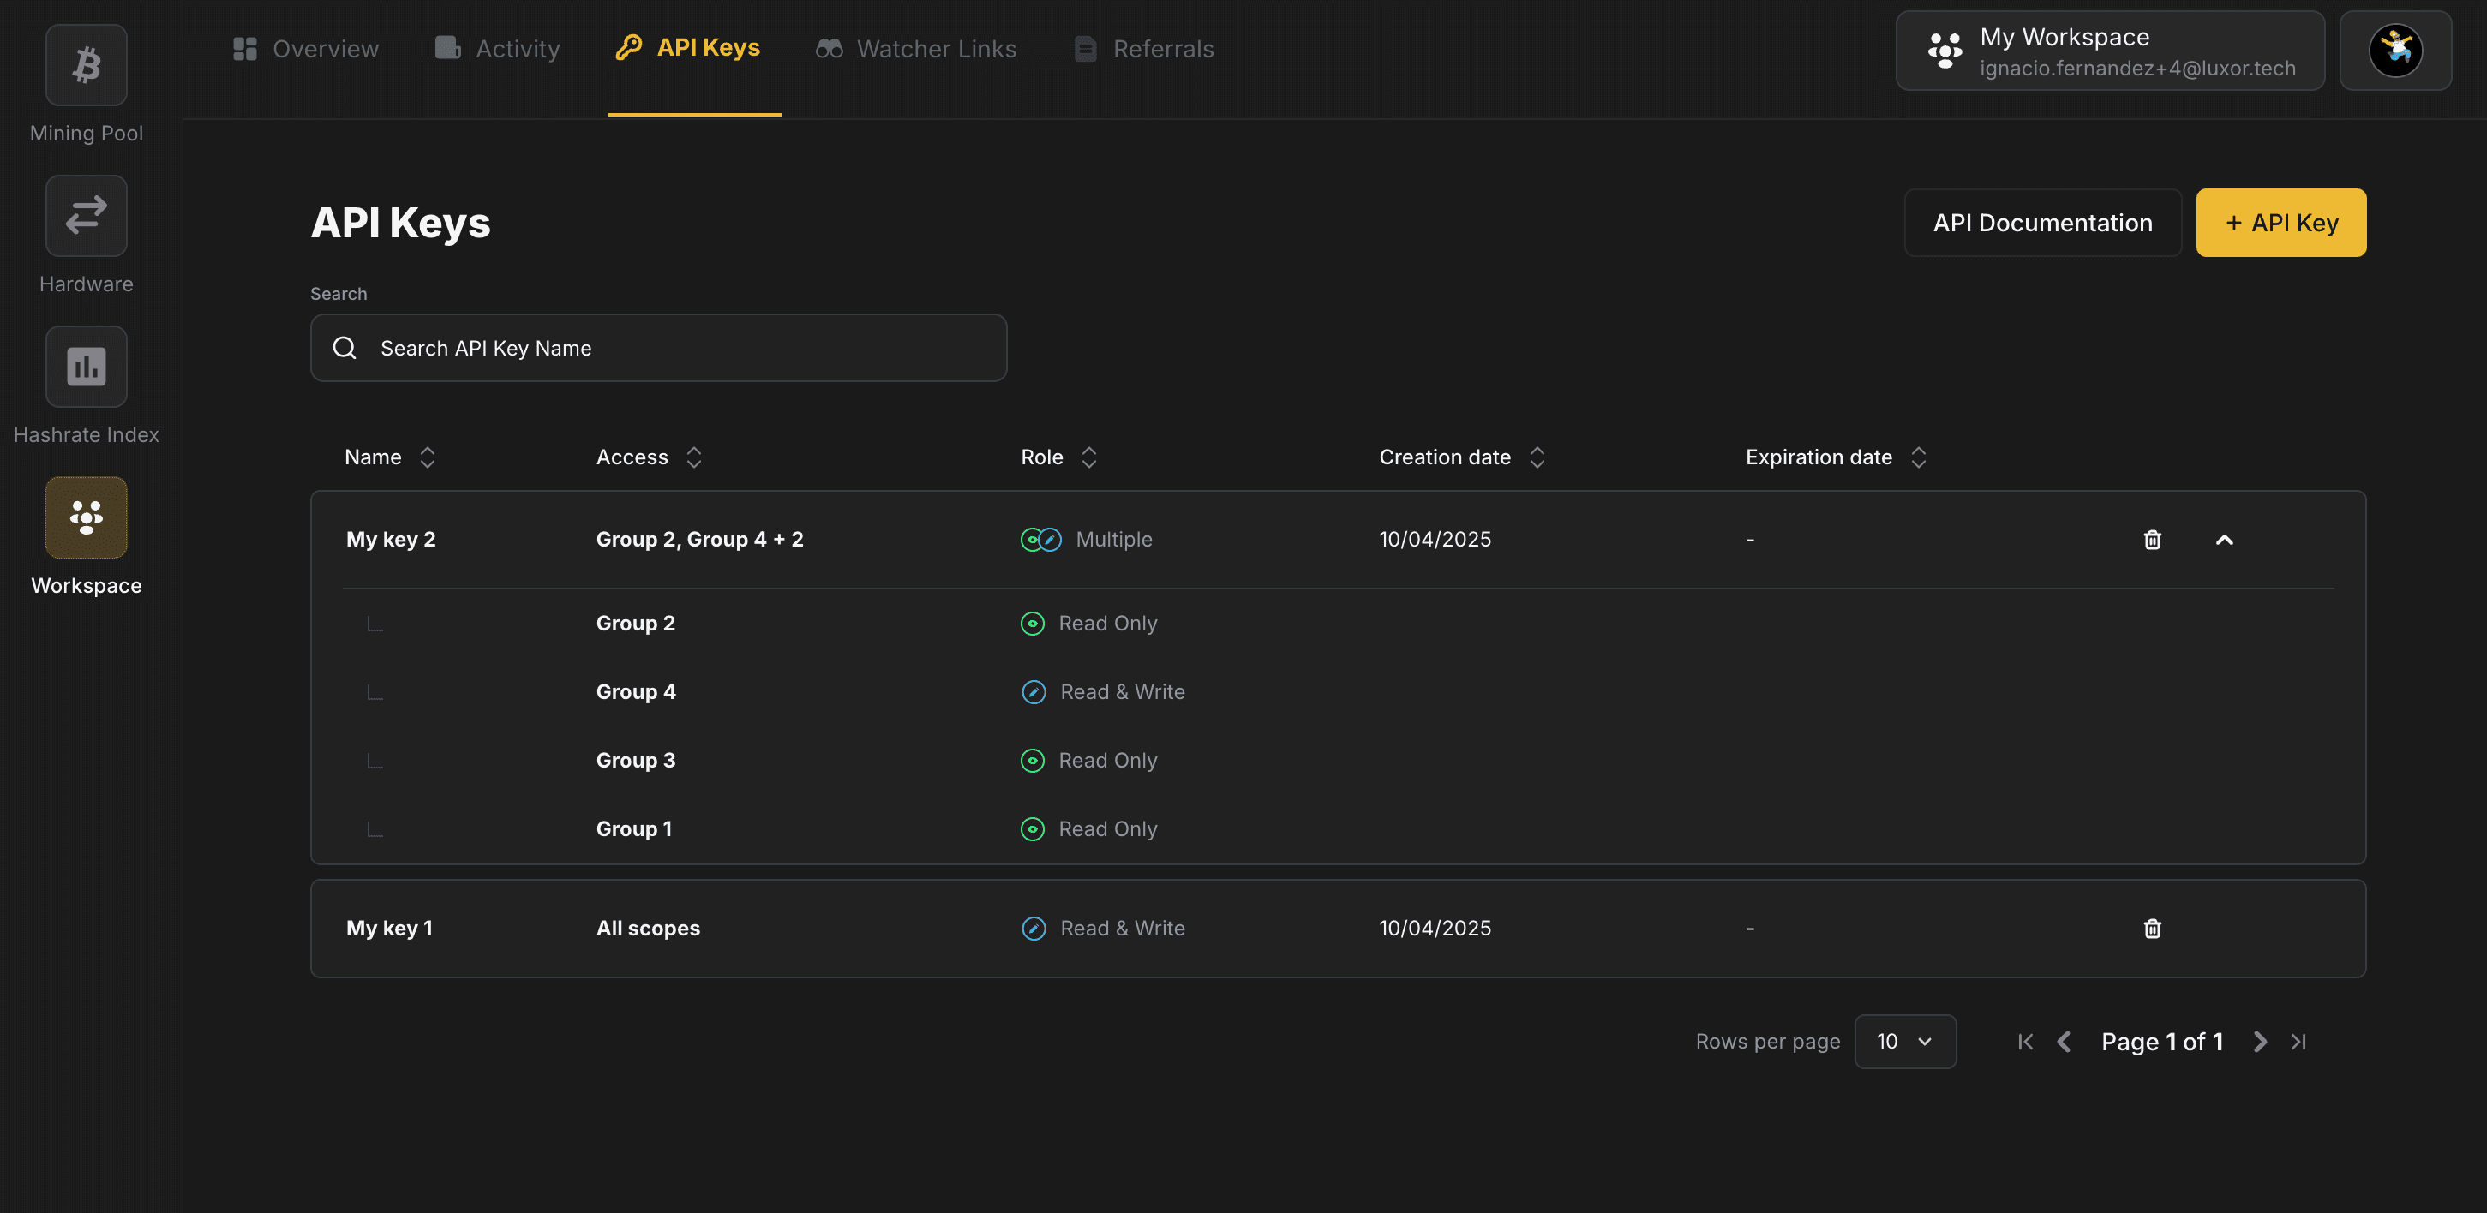Switch to the Overview tab

click(x=306, y=48)
